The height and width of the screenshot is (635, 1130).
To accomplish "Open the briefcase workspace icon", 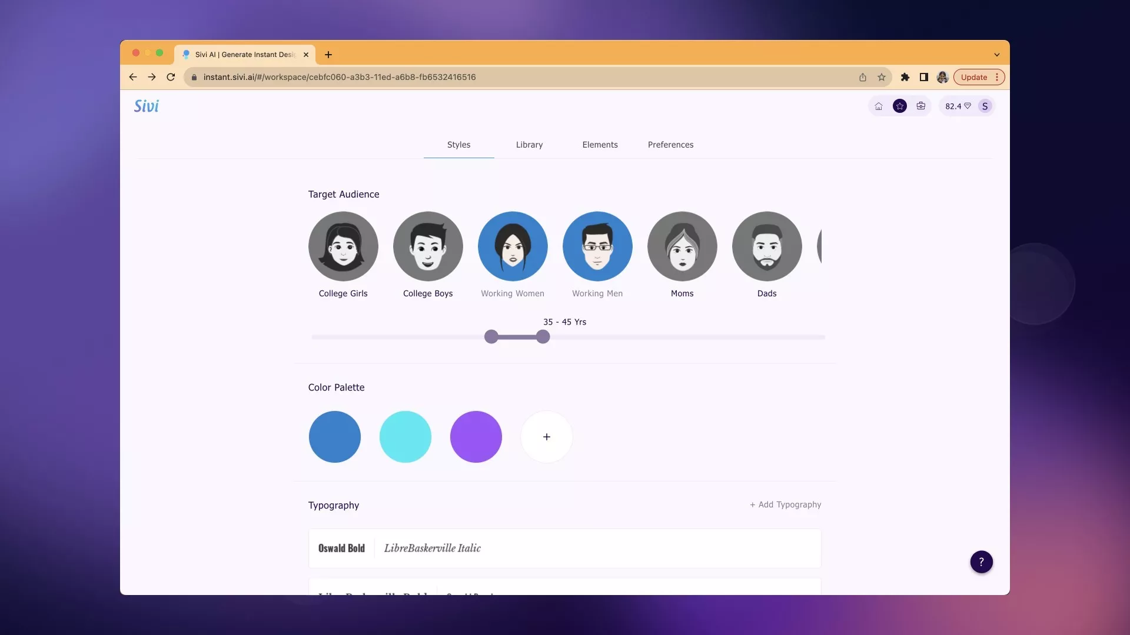I will pyautogui.click(x=920, y=106).
